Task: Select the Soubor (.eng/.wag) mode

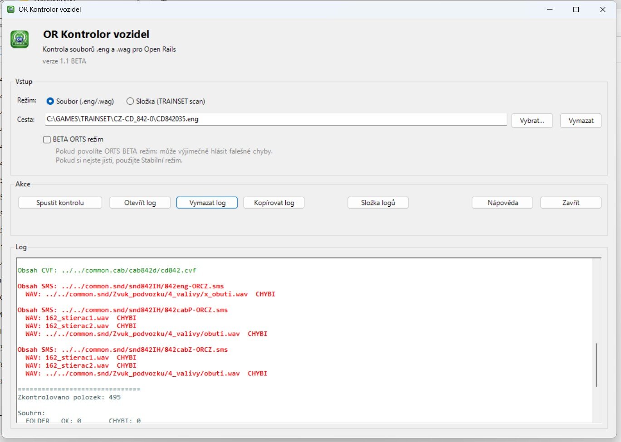Action: click(50, 102)
